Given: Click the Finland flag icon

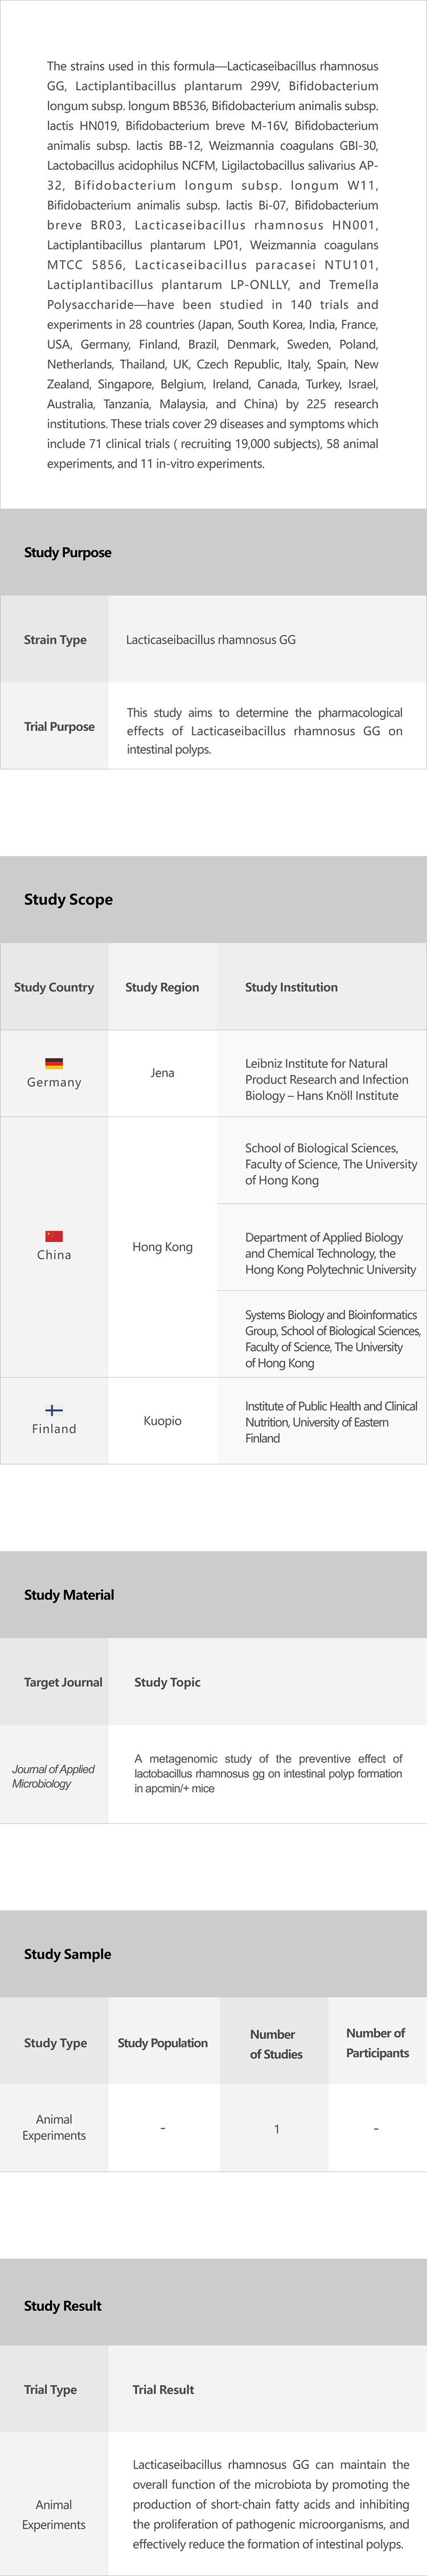Looking at the screenshot, I should coord(54,1410).
